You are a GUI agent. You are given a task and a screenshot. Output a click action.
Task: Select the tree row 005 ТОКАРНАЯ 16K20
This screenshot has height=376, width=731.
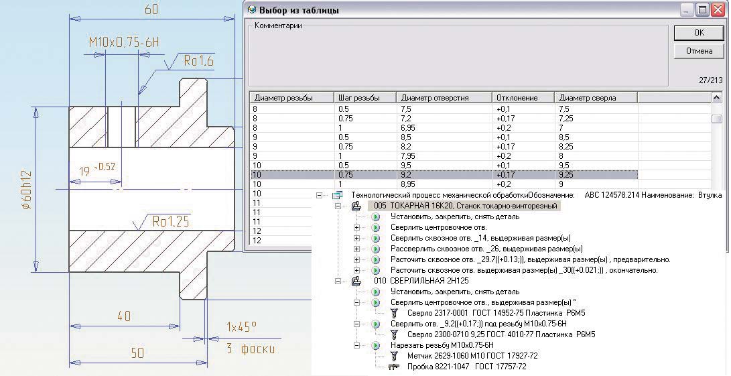coord(464,206)
